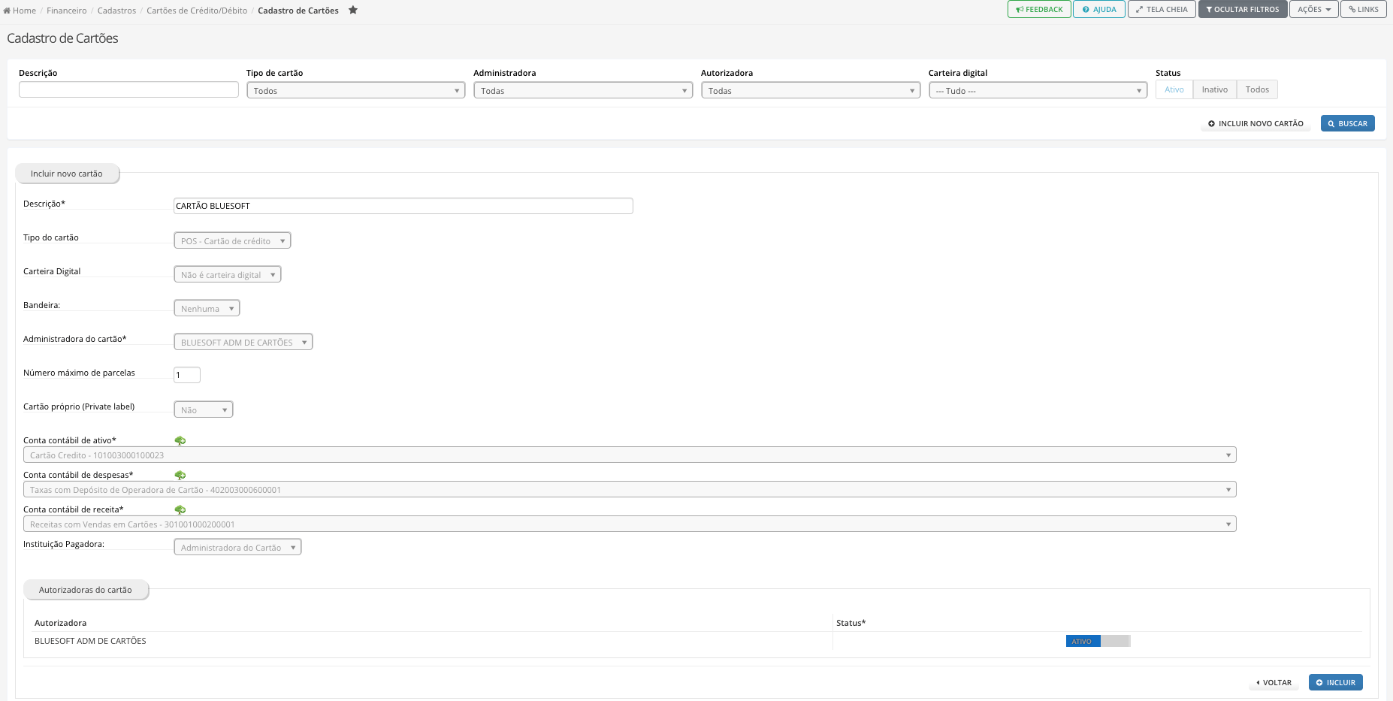Select the Todos status filter
1393x701 pixels.
[1257, 89]
